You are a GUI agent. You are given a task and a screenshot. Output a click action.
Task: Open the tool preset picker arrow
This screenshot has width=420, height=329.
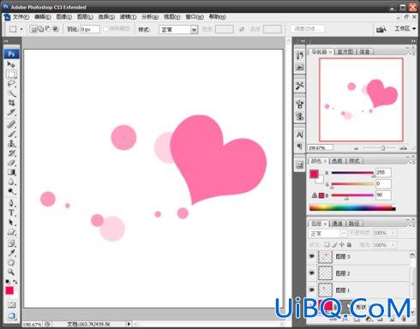coord(21,29)
